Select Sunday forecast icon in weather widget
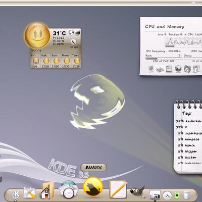 click(x=56, y=61)
